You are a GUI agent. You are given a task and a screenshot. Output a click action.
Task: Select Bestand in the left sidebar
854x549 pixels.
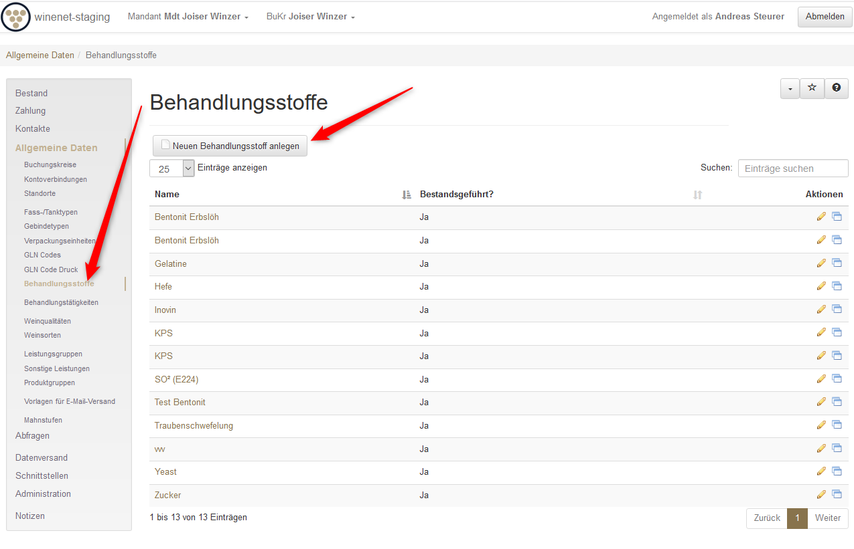[31, 93]
